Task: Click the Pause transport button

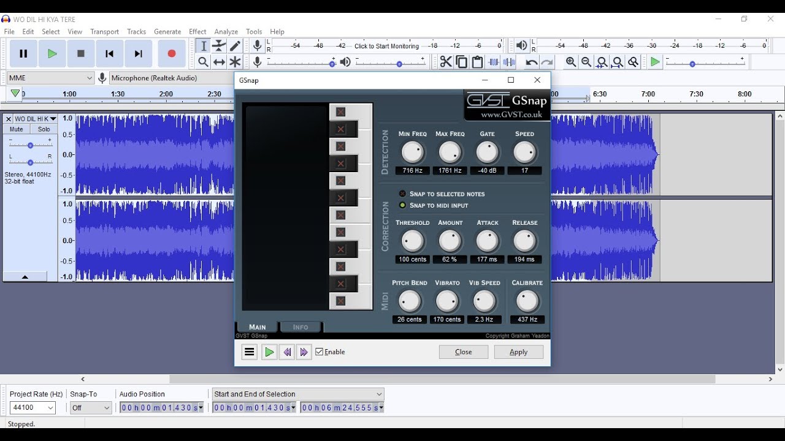Action: tap(23, 54)
